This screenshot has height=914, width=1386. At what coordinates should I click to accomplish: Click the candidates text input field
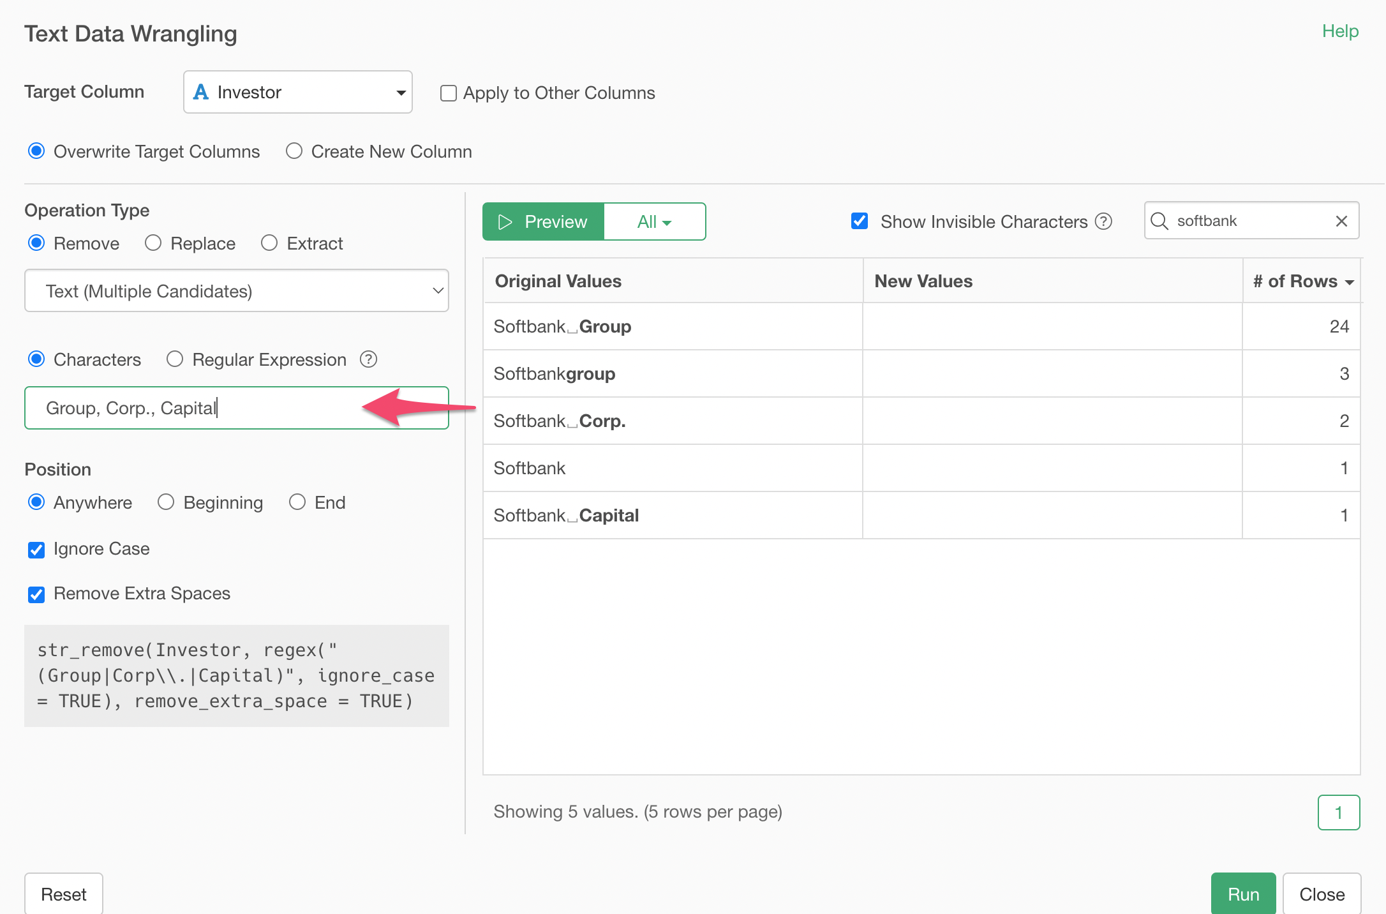pyautogui.click(x=191, y=408)
